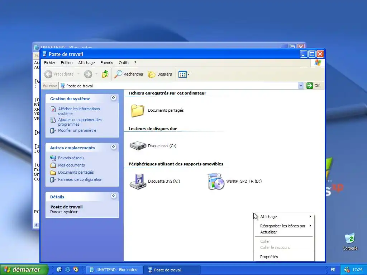This screenshot has height=275, width=367.
Task: Click Périphériques utilisant des supports amovibles heading
Action: [x=176, y=164]
